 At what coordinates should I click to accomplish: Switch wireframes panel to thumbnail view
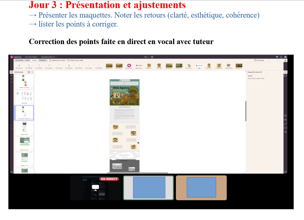coord(29,72)
